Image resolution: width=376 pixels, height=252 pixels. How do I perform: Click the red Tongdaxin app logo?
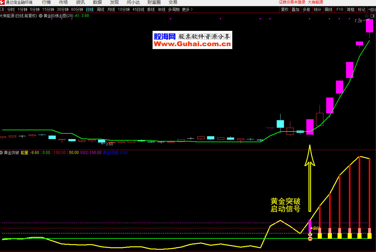pyautogui.click(x=3, y=2)
